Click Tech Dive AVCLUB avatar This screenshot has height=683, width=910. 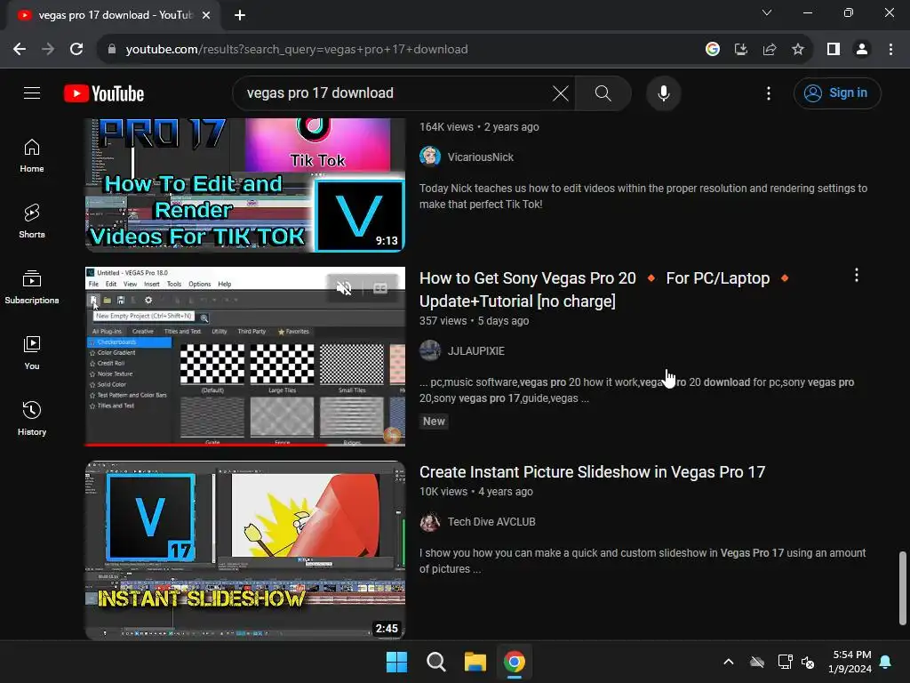tap(430, 521)
